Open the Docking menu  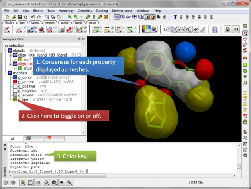click(x=102, y=11)
